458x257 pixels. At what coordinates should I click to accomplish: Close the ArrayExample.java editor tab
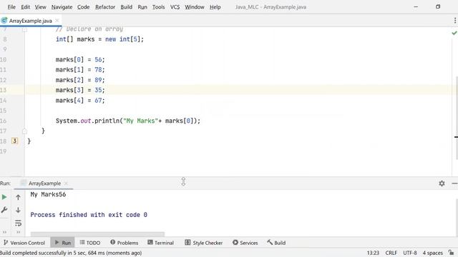[x=57, y=21]
